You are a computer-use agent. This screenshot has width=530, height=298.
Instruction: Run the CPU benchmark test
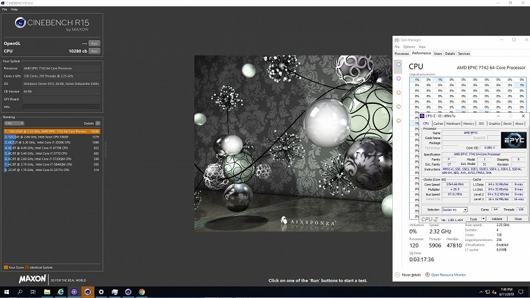(x=94, y=51)
